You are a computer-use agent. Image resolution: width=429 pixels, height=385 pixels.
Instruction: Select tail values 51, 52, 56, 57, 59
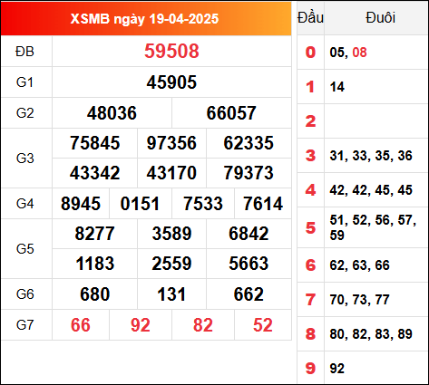tap(373, 227)
